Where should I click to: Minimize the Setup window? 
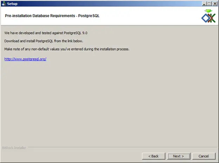(204, 4)
